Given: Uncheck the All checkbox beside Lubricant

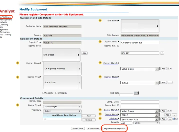Looking at the screenshot, I should pyautogui.click(x=174, y=119).
